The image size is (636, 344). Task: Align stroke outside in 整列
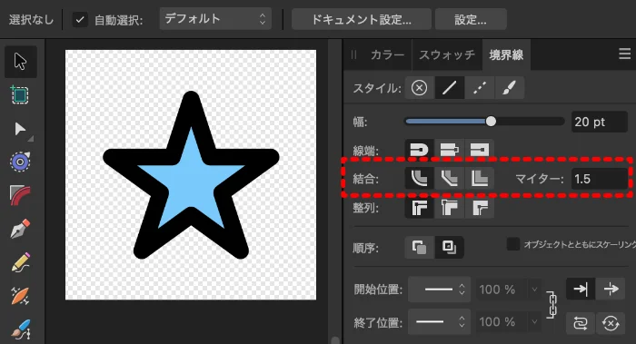(480, 208)
